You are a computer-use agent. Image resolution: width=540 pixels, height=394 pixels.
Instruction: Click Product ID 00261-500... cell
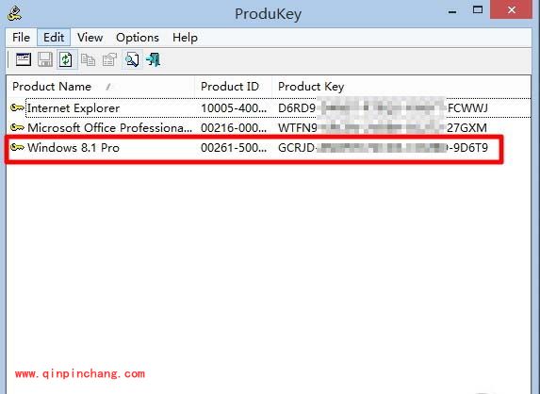(x=234, y=148)
